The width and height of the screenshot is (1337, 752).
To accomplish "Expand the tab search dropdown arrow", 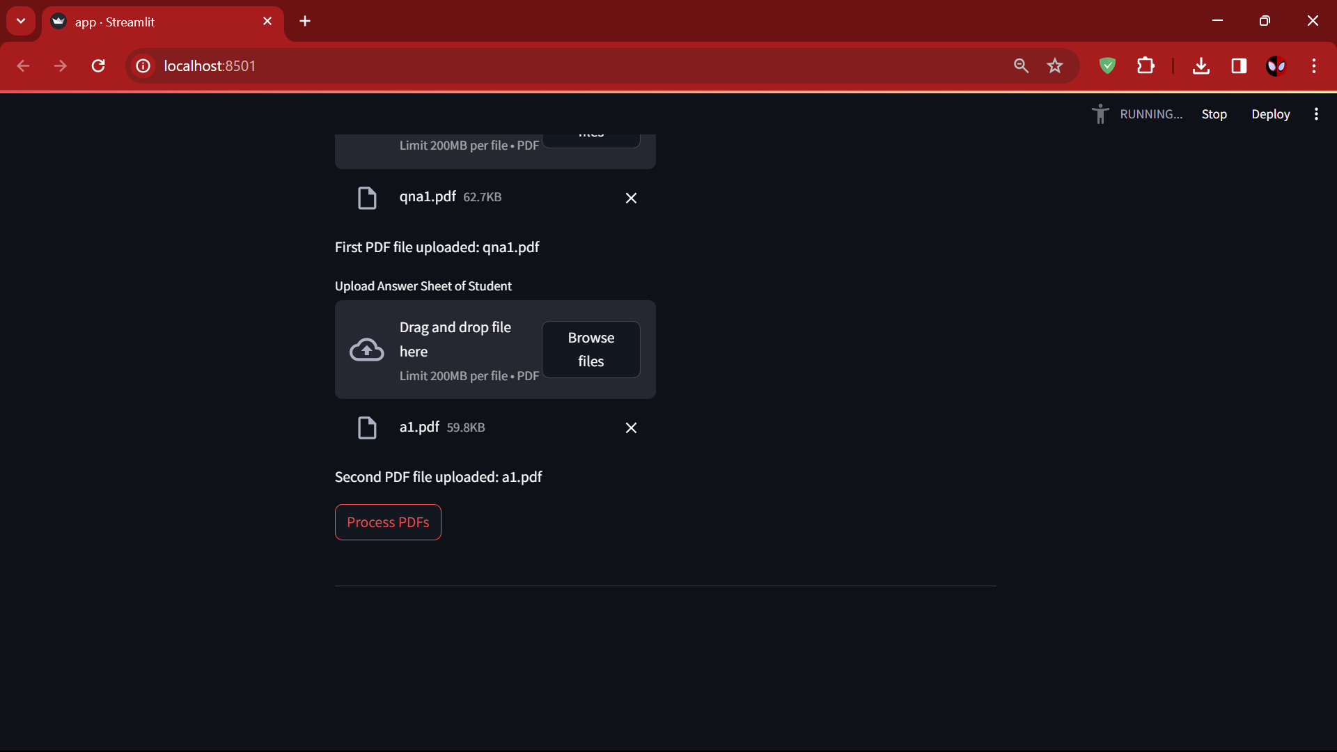I will [x=21, y=21].
